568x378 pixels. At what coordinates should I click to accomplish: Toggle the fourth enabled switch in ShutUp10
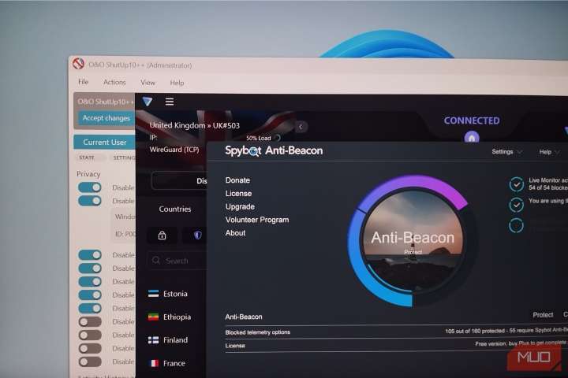(90, 269)
